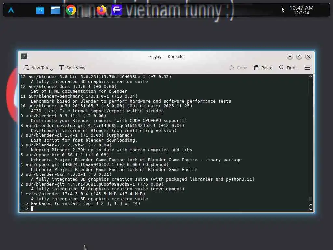Click "Development version of Blender" description
Viewport: 333px width, 250px height.
coord(104,130)
